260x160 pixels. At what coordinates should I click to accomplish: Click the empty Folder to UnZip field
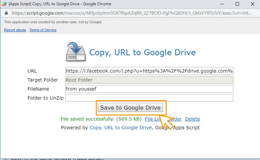[x=149, y=98]
